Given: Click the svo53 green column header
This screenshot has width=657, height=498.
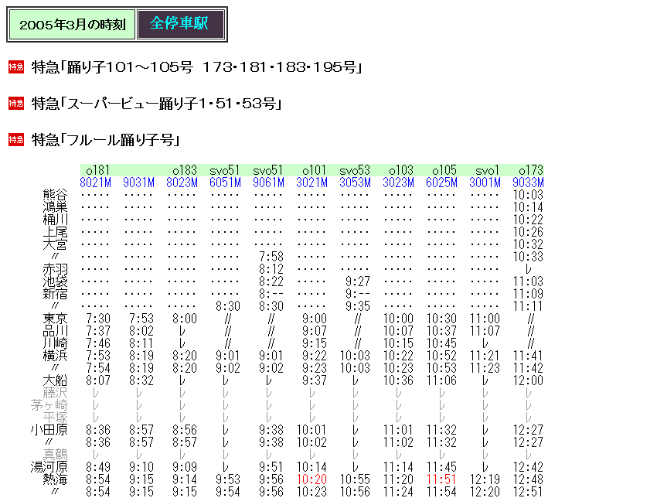Looking at the screenshot, I should [354, 170].
